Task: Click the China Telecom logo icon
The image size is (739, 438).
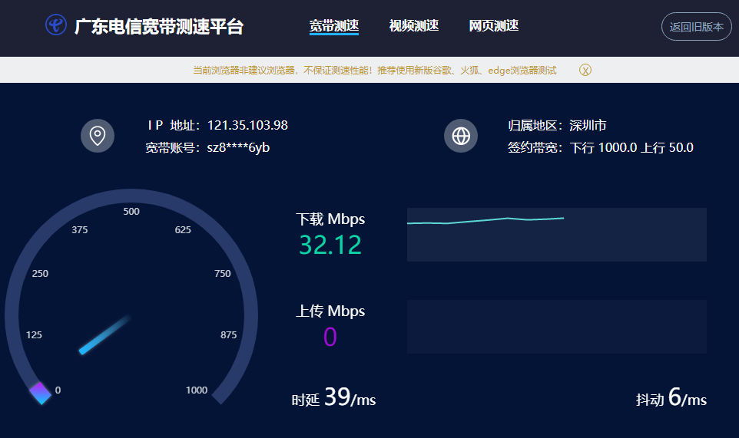Action: click(x=56, y=25)
